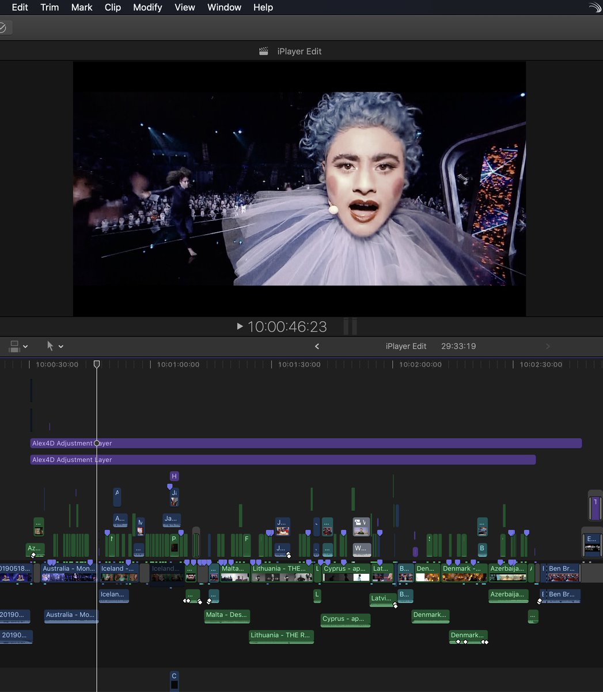Screen dimensions: 603x692
Task: Click the project duration 29:33:19
Action: click(458, 346)
